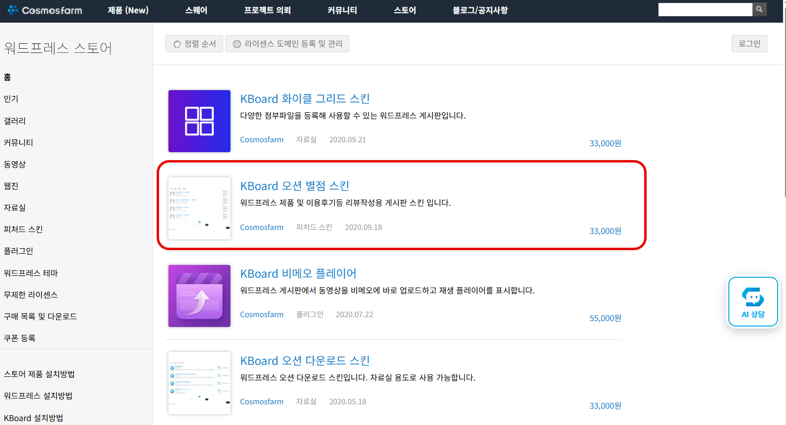Screen dimensions: 786x425
Task: Select 커뮤니티 in the sidebar
Action: click(x=18, y=142)
